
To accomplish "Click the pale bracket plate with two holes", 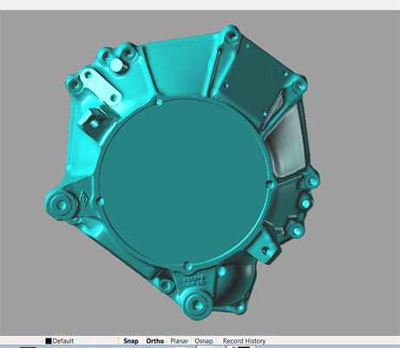I will point(101,86).
